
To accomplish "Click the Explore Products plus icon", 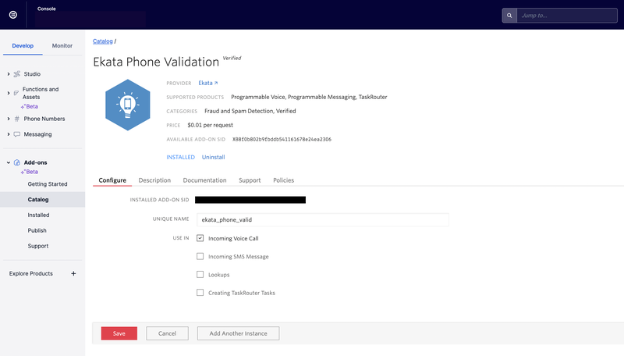I will 73,273.
